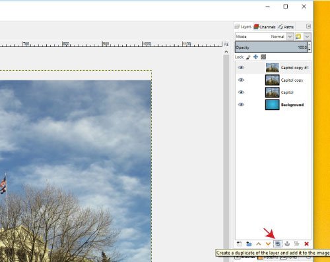This screenshot has height=262, width=330.
Task: Decrease opacity with the down stepper arrow
Action: [310, 50]
